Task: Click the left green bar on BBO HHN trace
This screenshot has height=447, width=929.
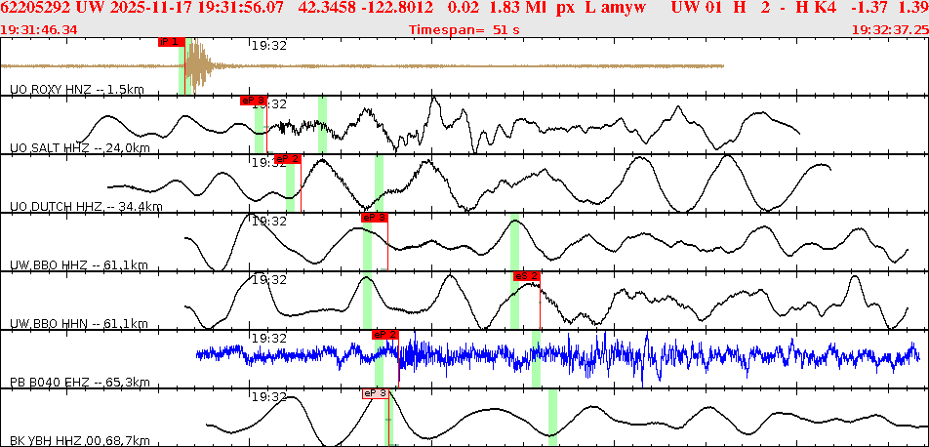Action: click(x=367, y=300)
